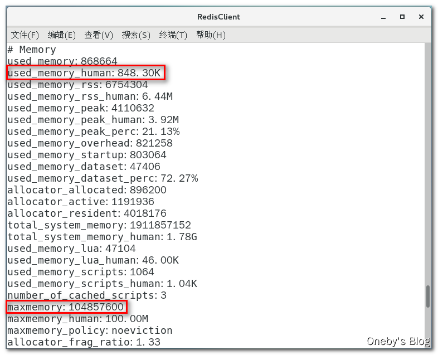Open the 查看(V) menu
Viewport: 438px width, 355px height.
99,35
